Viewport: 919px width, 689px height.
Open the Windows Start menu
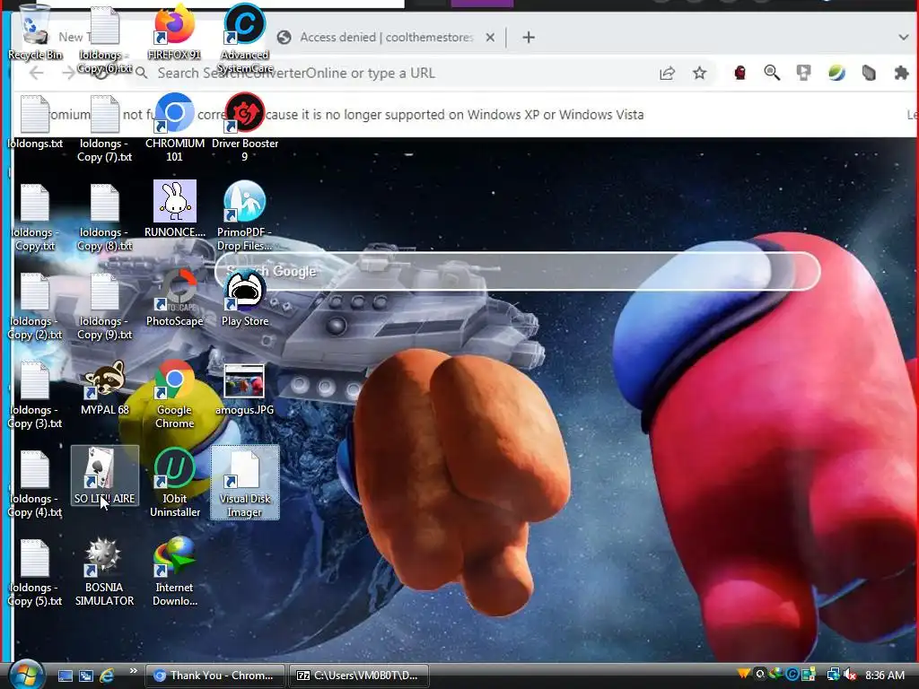26,675
